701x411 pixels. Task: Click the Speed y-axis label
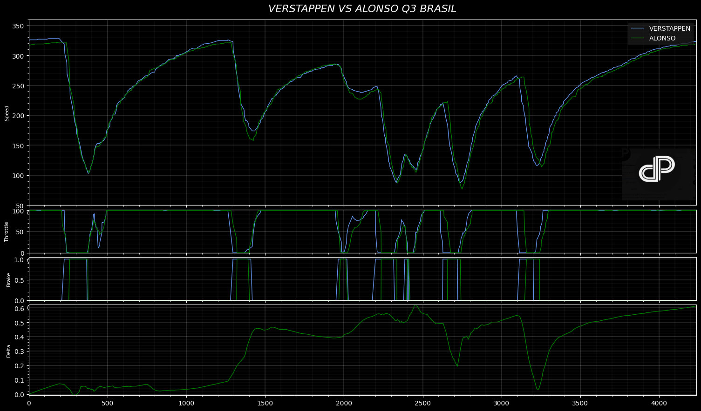coord(7,113)
